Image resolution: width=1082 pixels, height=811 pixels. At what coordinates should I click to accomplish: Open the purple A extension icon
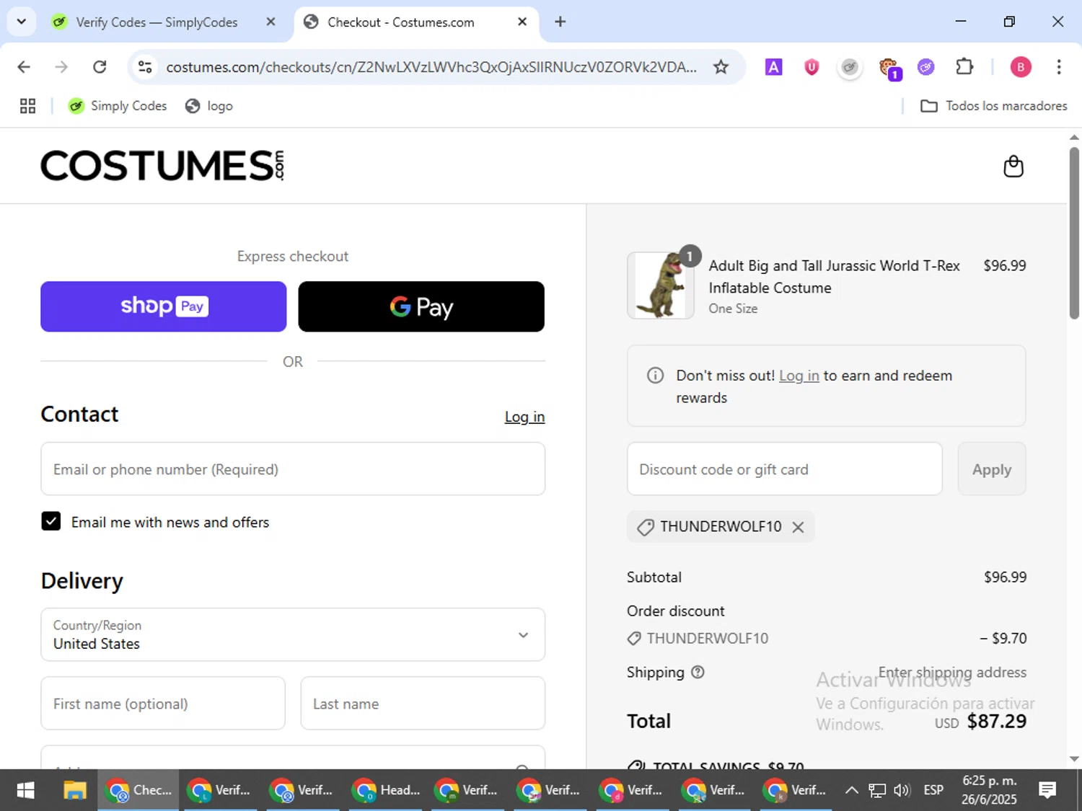[773, 67]
